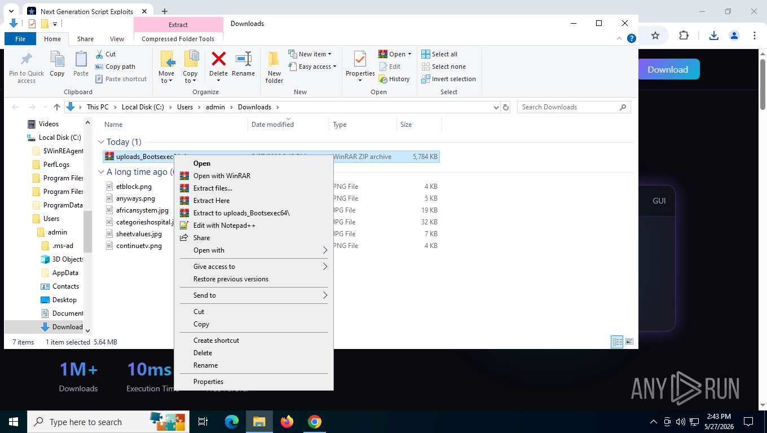Click Paste shortcut in ribbon

click(x=121, y=79)
